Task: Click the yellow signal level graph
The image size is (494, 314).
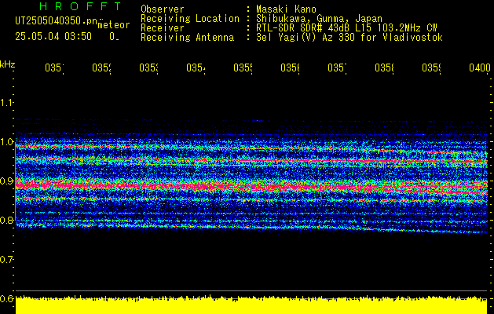Action: coord(252,305)
